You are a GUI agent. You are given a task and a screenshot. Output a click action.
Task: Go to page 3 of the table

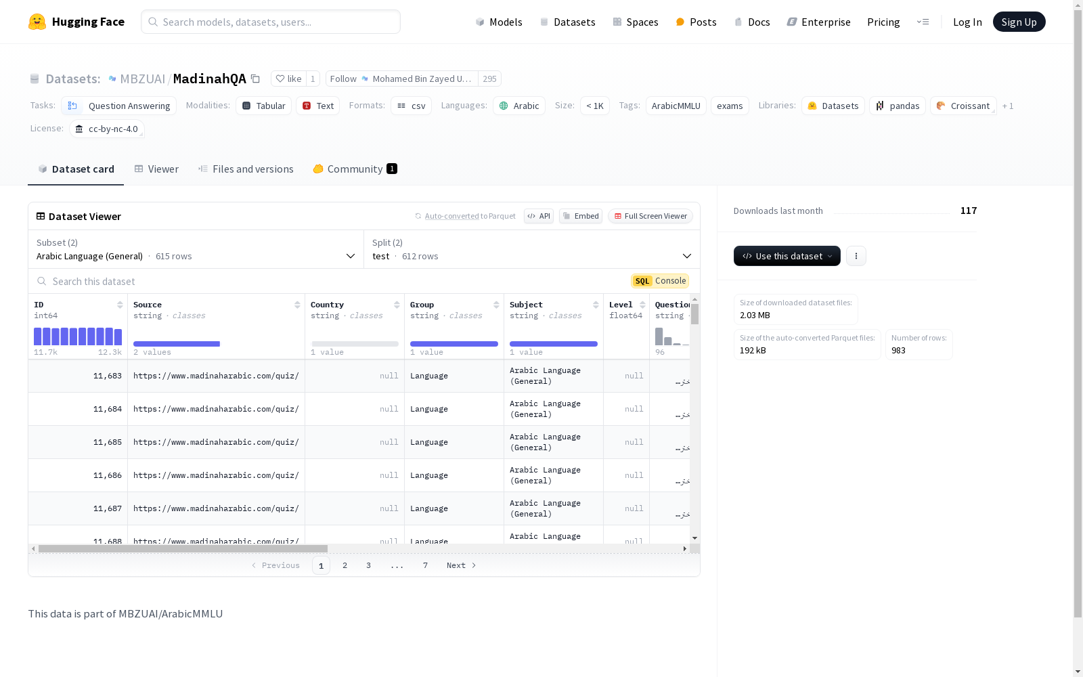[x=369, y=565]
